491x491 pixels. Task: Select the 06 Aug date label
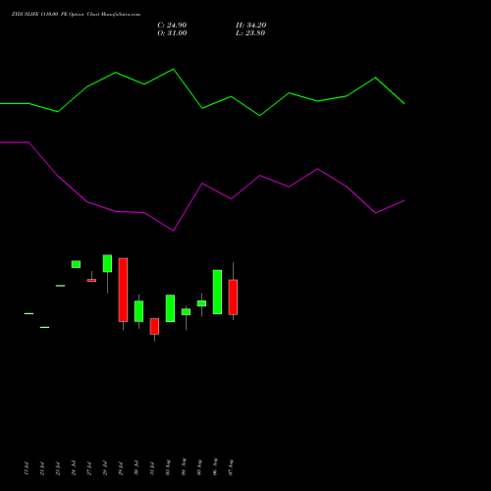(x=215, y=467)
